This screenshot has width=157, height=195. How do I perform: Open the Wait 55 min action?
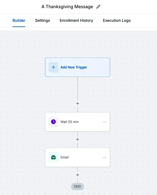tap(78, 122)
